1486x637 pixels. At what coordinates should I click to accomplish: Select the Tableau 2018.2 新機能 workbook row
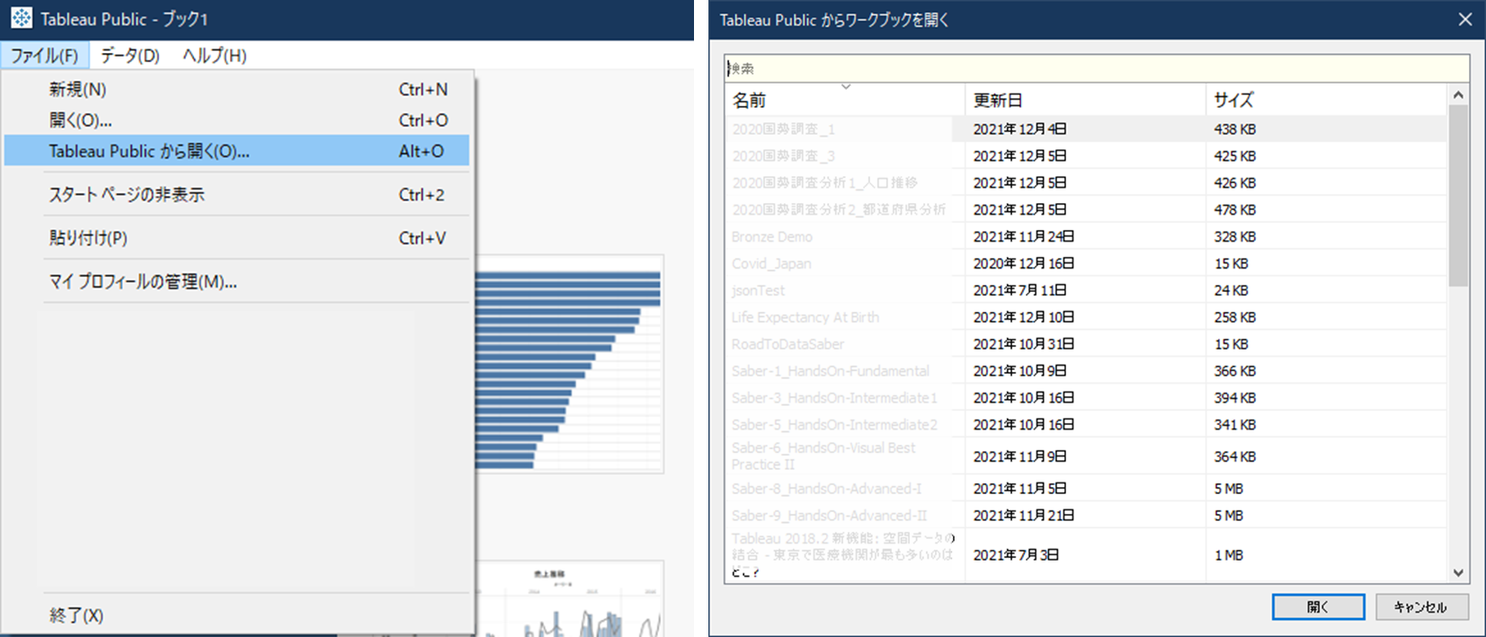(x=1085, y=555)
